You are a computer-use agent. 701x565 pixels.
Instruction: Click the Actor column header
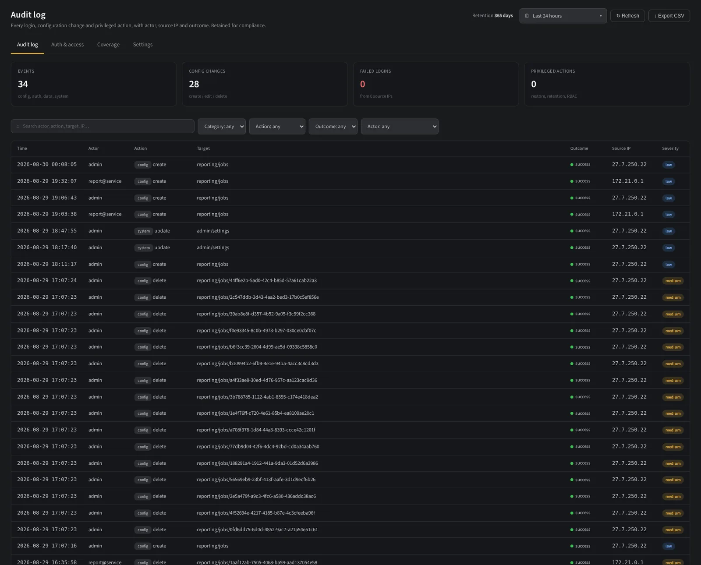tap(94, 148)
